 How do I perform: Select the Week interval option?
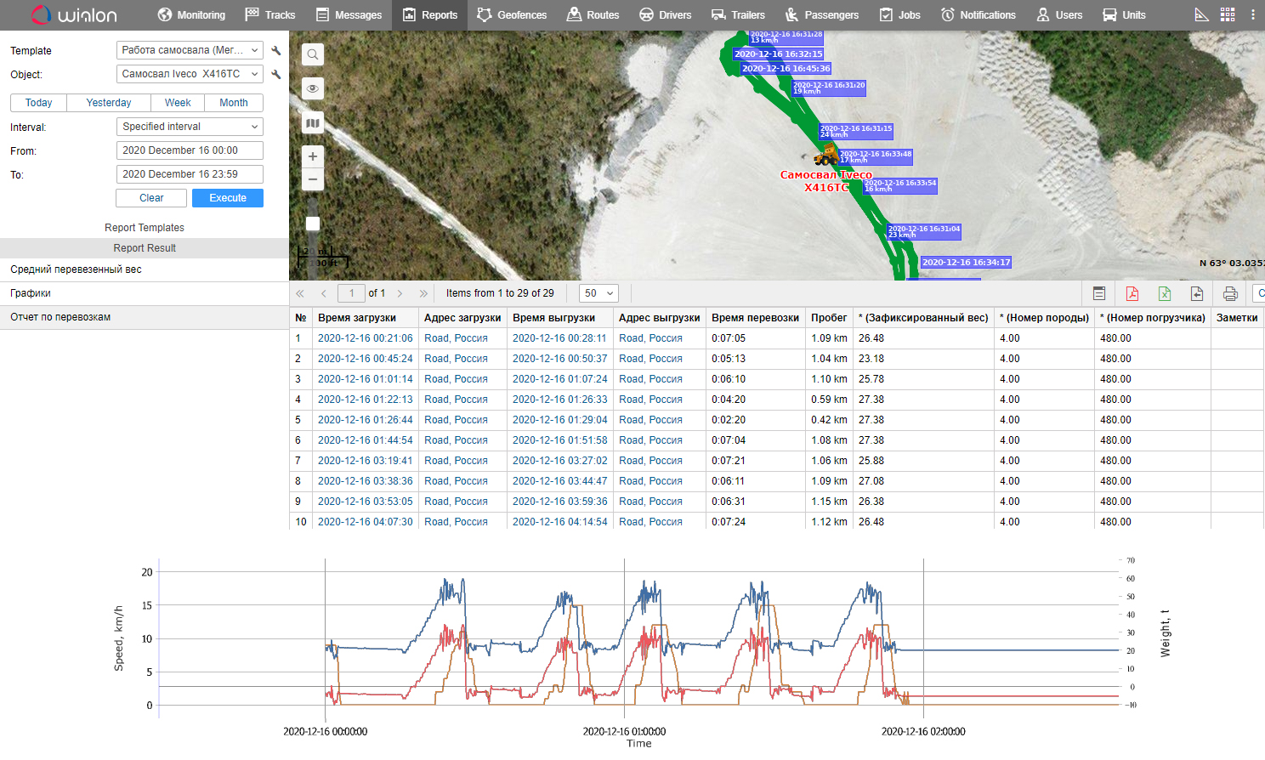178,103
